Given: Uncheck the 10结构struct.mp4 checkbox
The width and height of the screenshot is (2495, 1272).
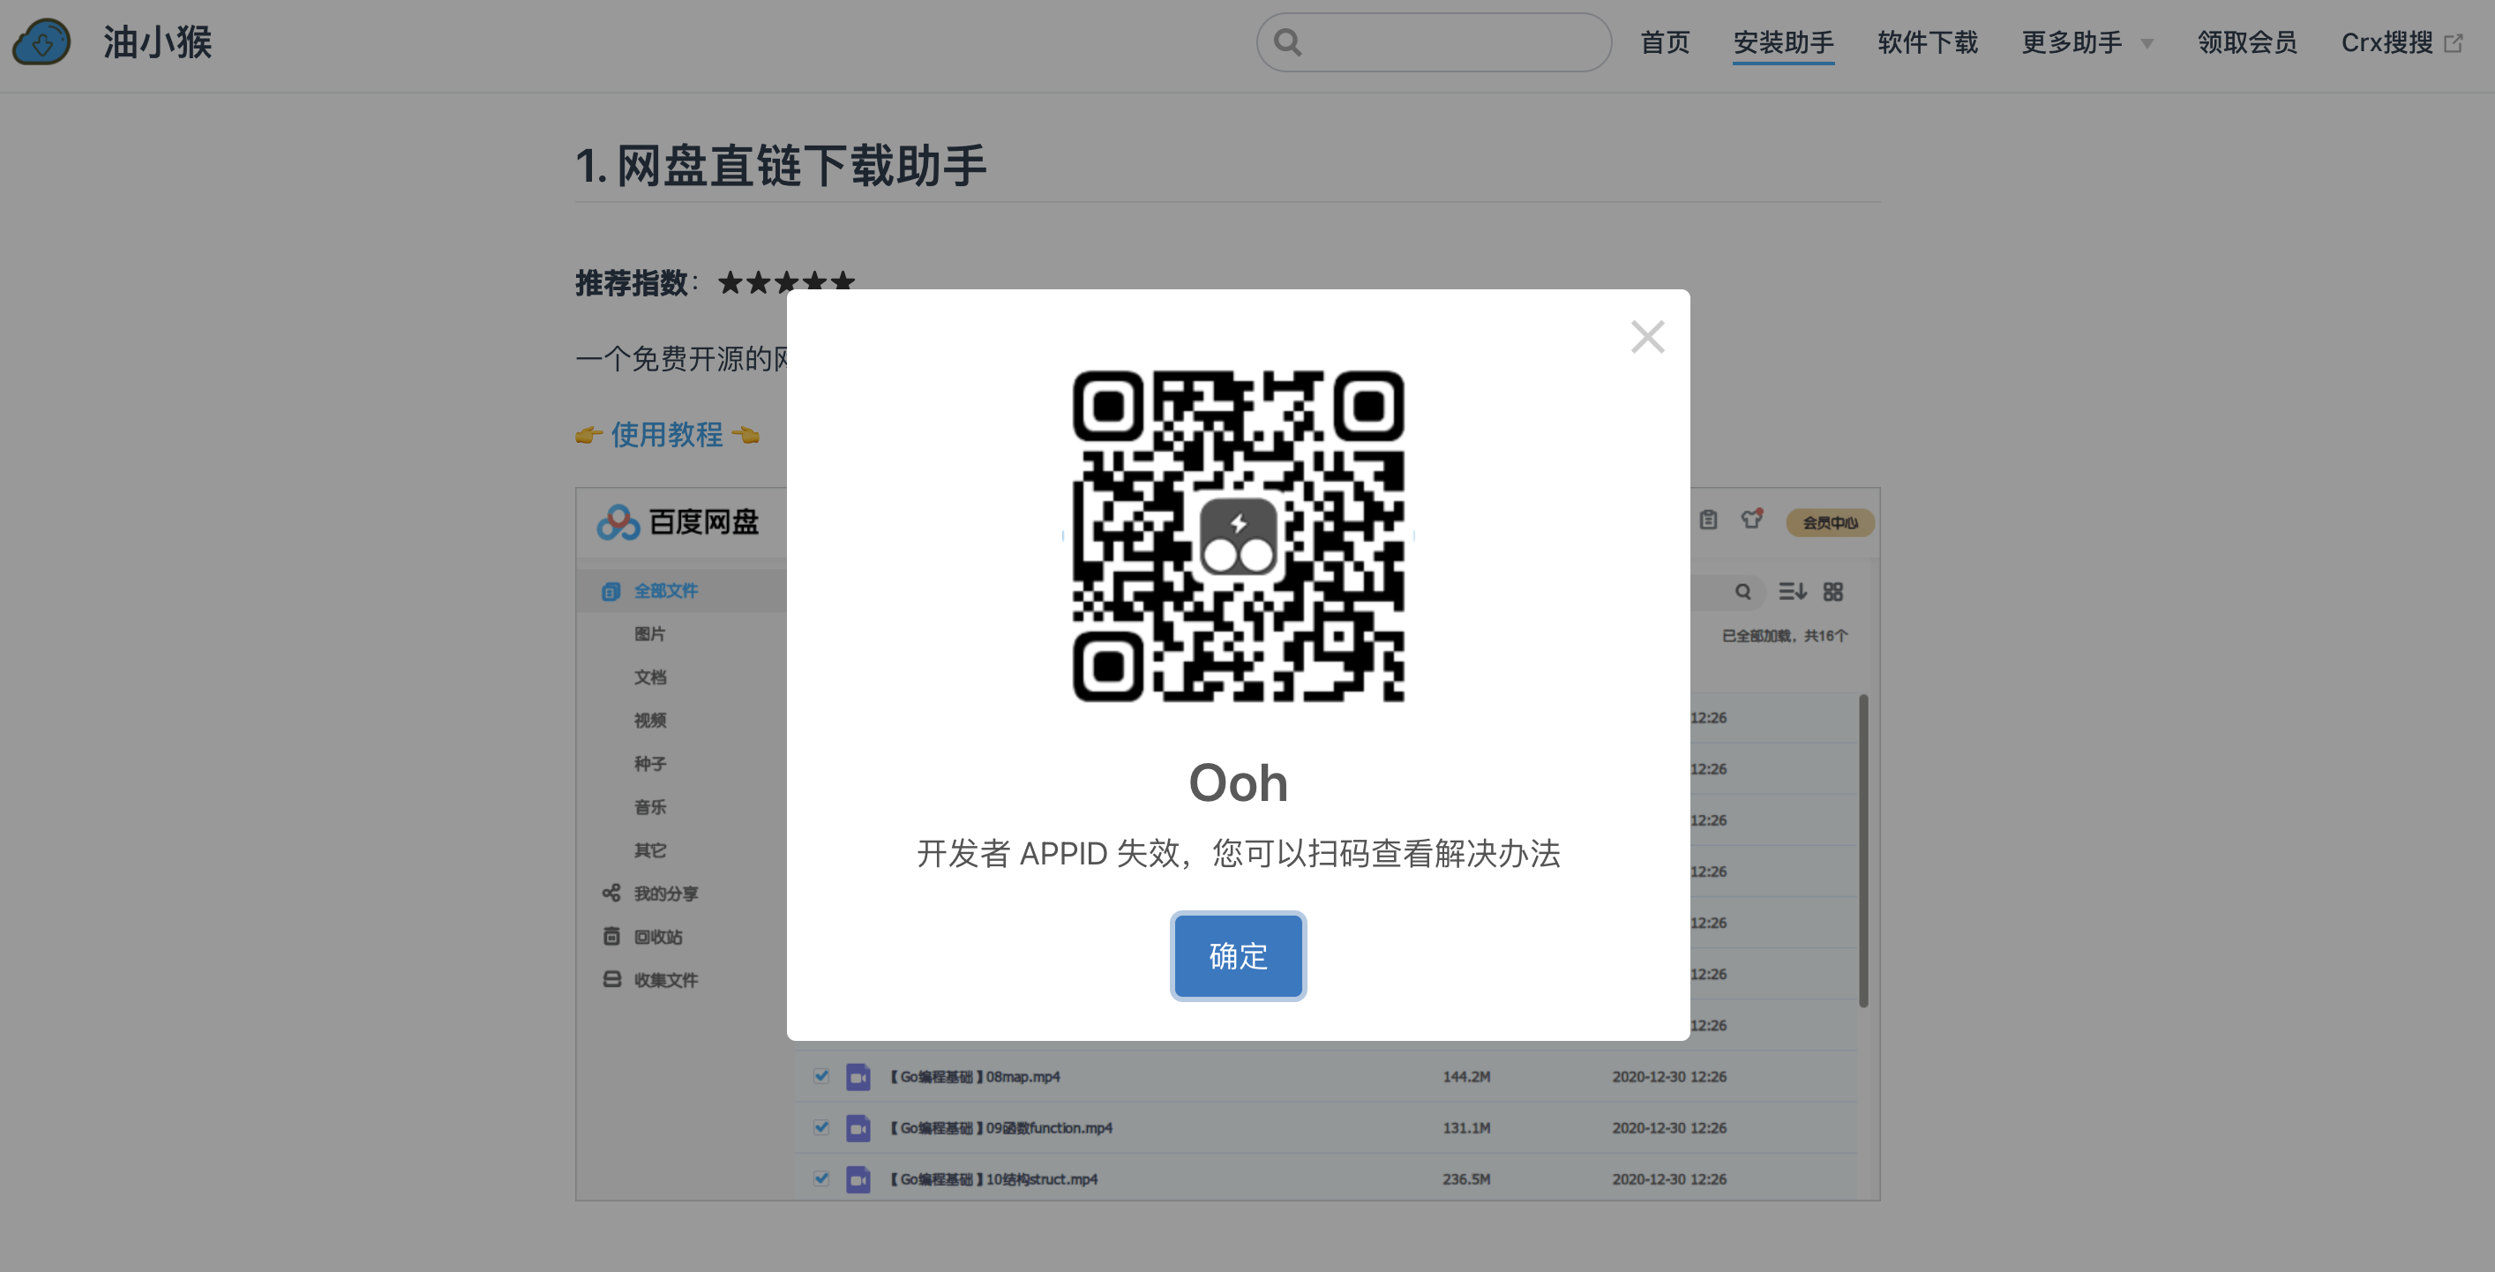Looking at the screenshot, I should [x=822, y=1179].
